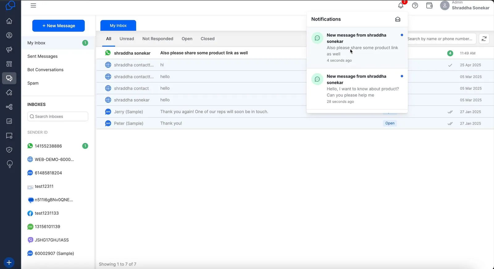Click the notification bell icon
Viewport: 494px width, 269px height.
pos(401,5)
